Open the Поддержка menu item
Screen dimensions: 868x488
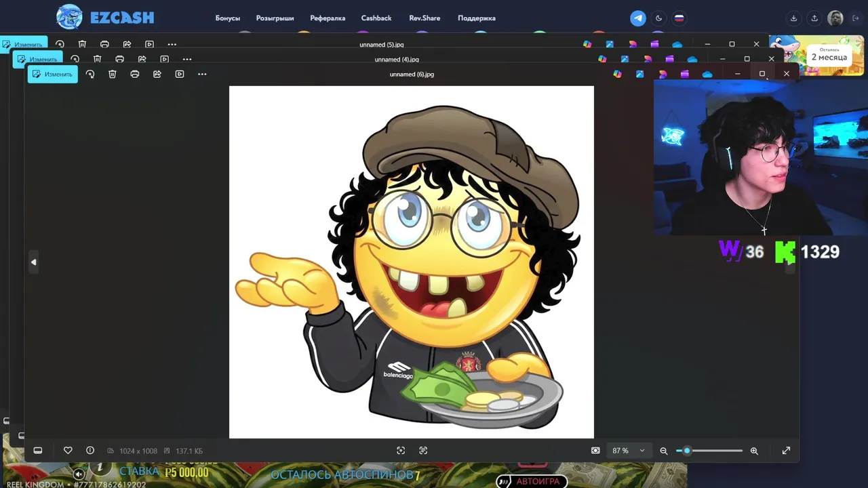[477, 18]
